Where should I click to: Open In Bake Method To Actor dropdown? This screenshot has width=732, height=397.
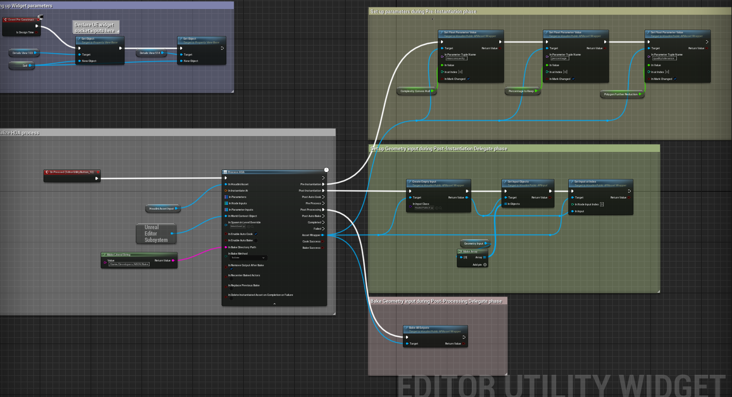[249, 258]
